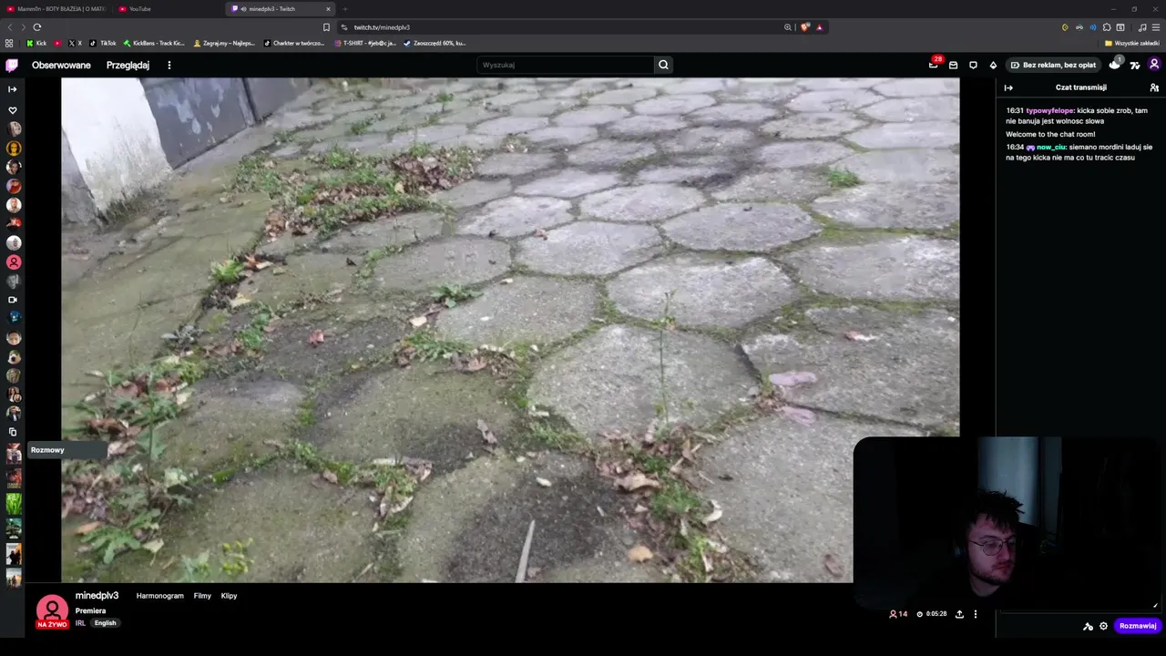Click the stream video player
This screenshot has height=656, width=1166.
point(510,330)
